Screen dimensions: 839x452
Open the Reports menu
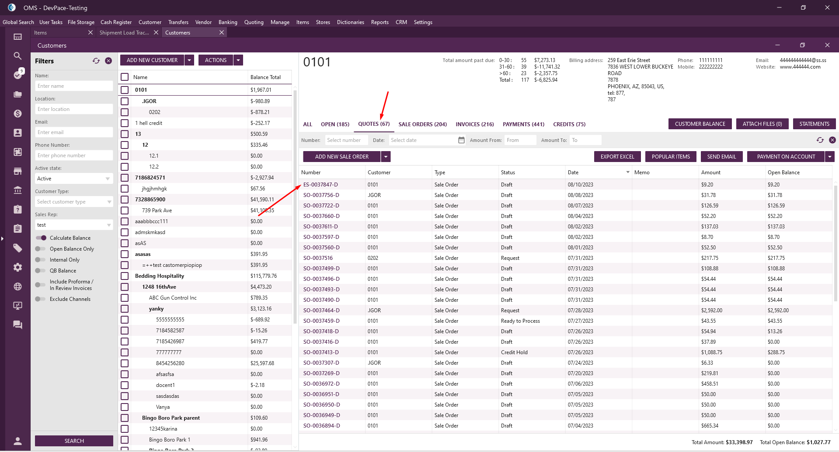[379, 22]
